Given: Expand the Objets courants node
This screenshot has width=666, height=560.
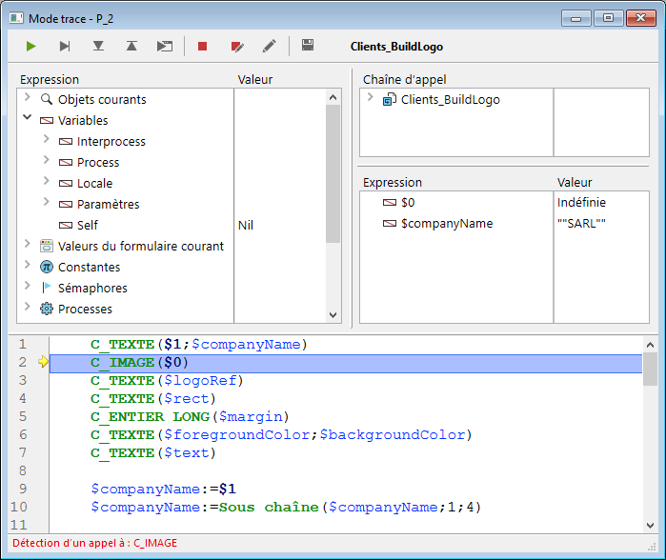Looking at the screenshot, I should tap(27, 98).
